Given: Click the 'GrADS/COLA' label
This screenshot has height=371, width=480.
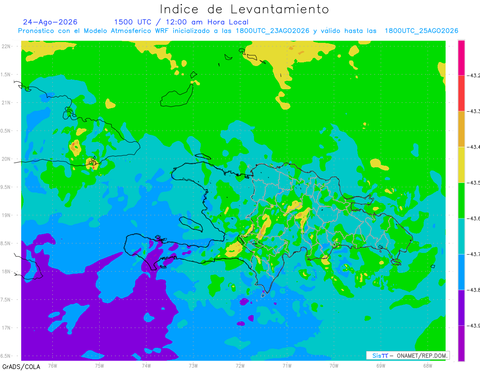Looking at the screenshot, I should point(21,367).
